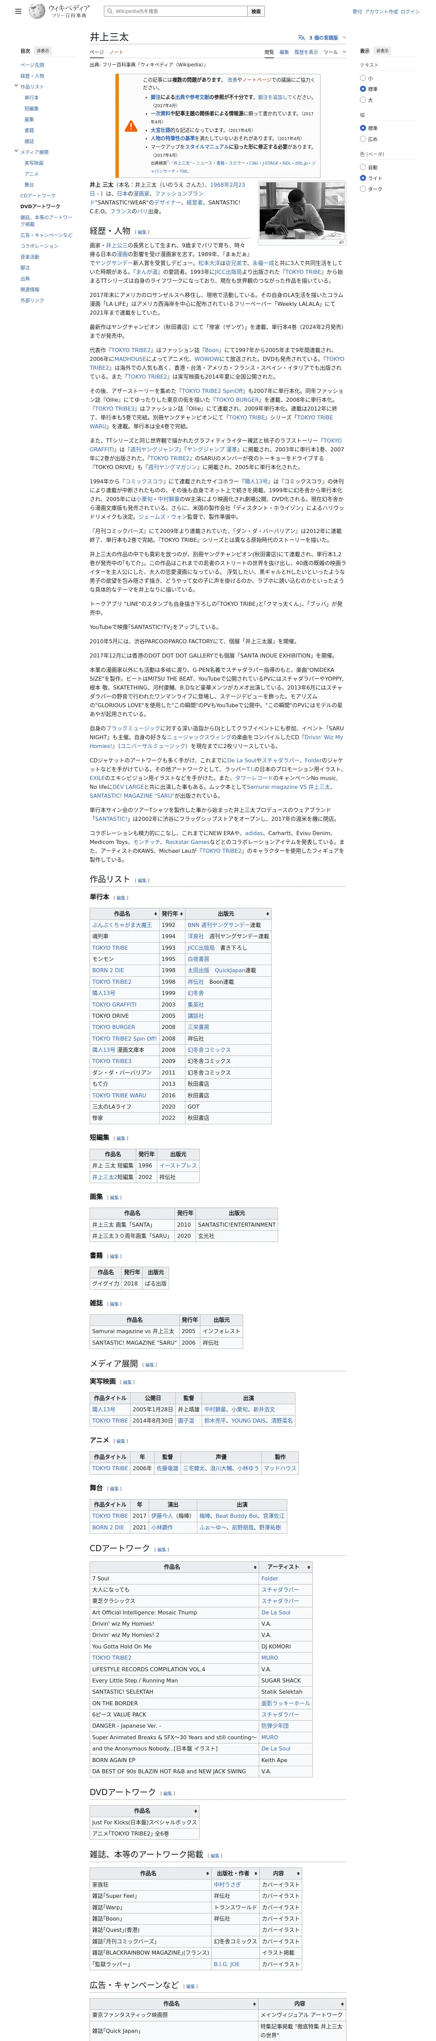Hide the 表示 appearance panel with 非表示
The height and width of the screenshot is (2041, 436).
[x=382, y=51]
